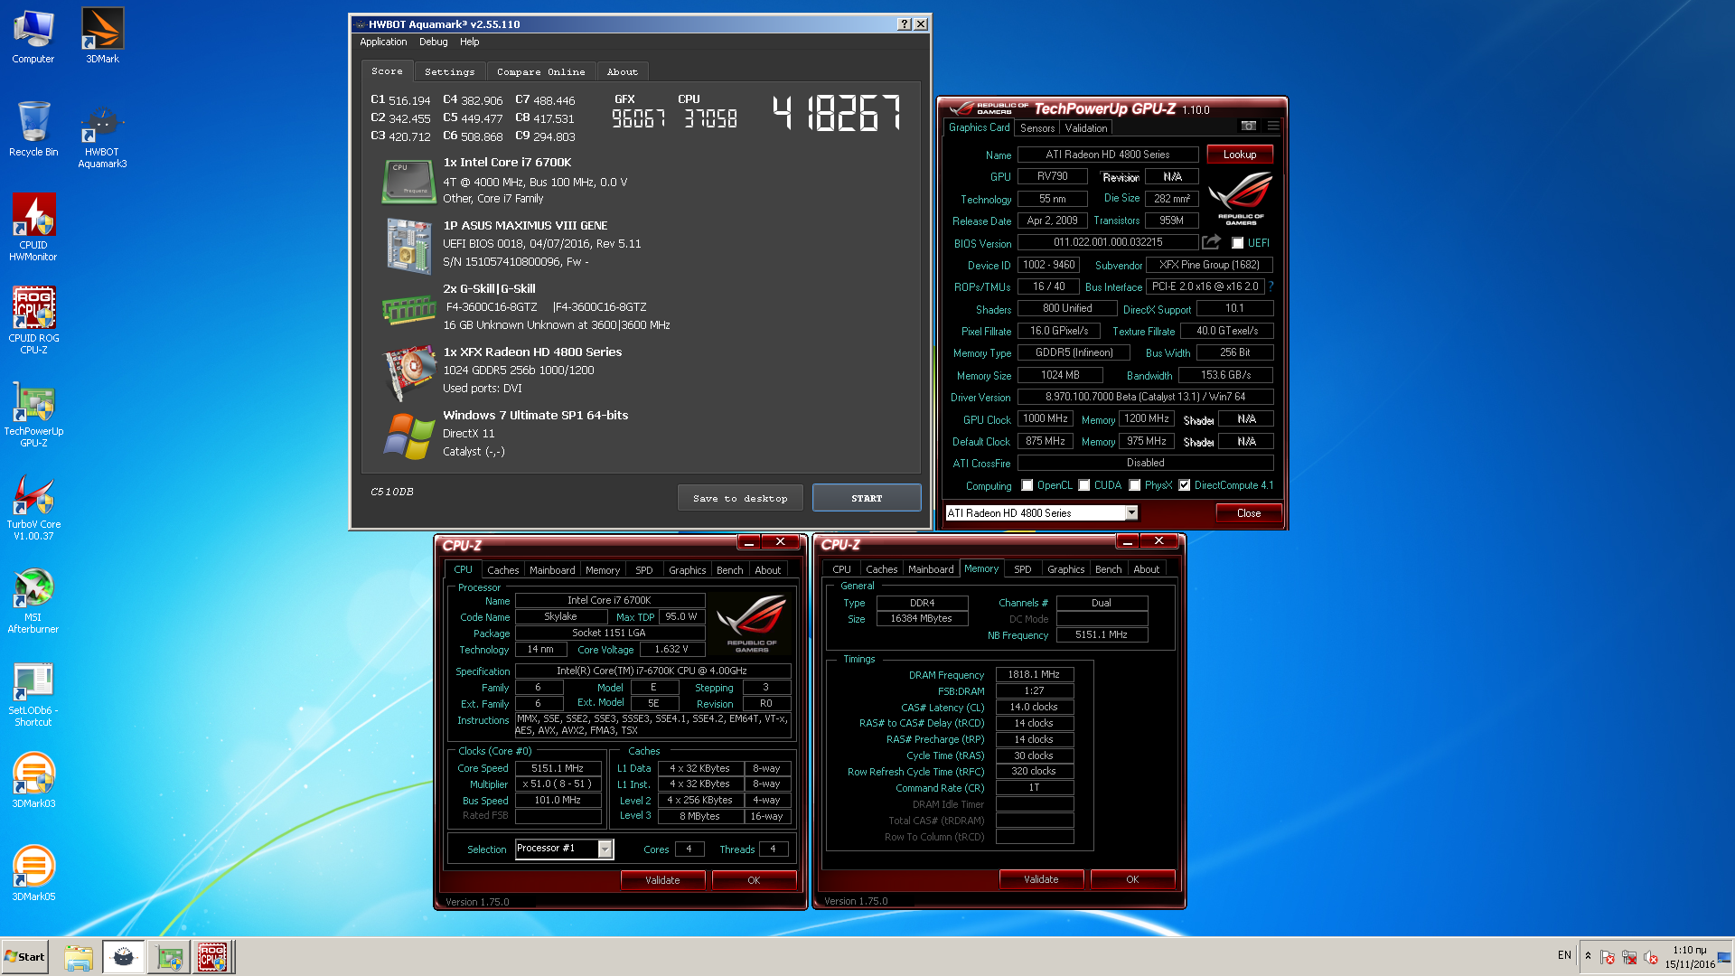Image resolution: width=1735 pixels, height=976 pixels.
Task: Click the GPU-Z screenshot camera icon
Action: coord(1248,126)
